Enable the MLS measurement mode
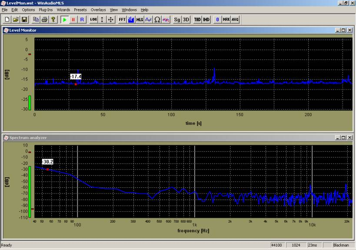Image resolution: width=356 pixels, height=250 pixels. [x=139, y=20]
